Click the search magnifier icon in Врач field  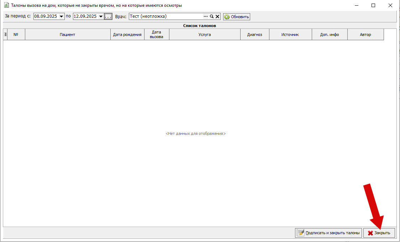tap(211, 16)
